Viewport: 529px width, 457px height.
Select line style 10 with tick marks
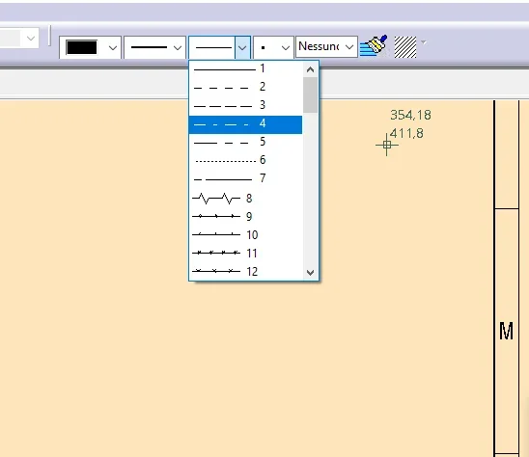click(245, 234)
